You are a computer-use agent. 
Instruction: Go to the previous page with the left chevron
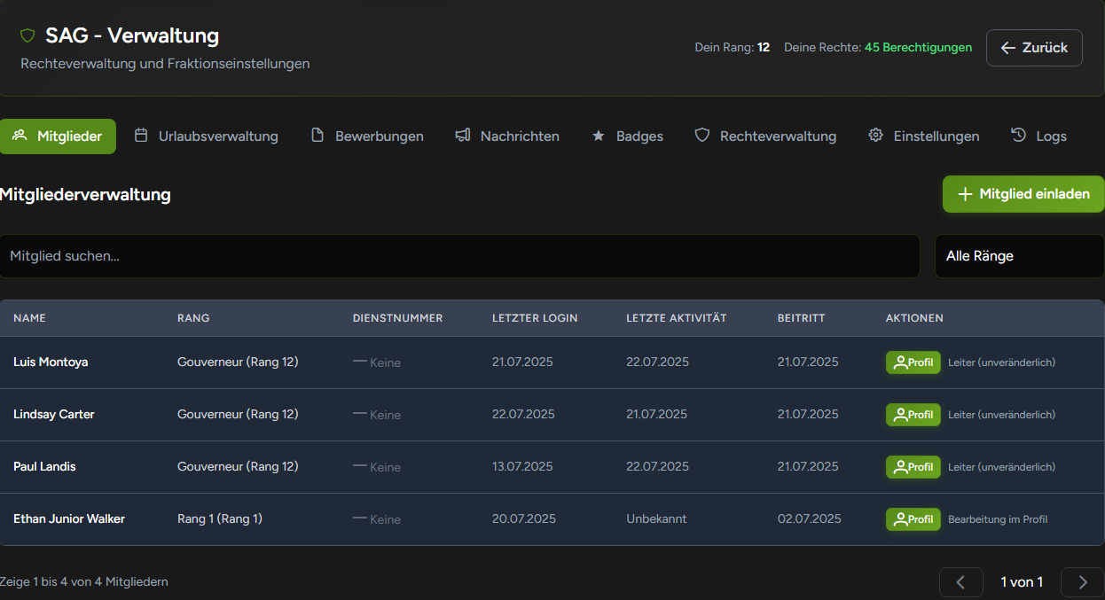coord(961,582)
